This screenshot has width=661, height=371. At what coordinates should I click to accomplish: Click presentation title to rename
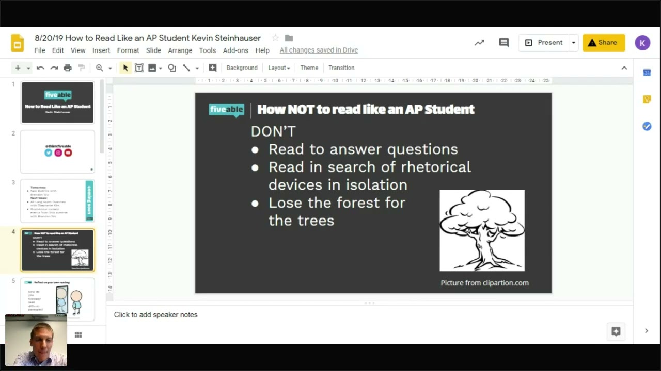click(x=148, y=38)
